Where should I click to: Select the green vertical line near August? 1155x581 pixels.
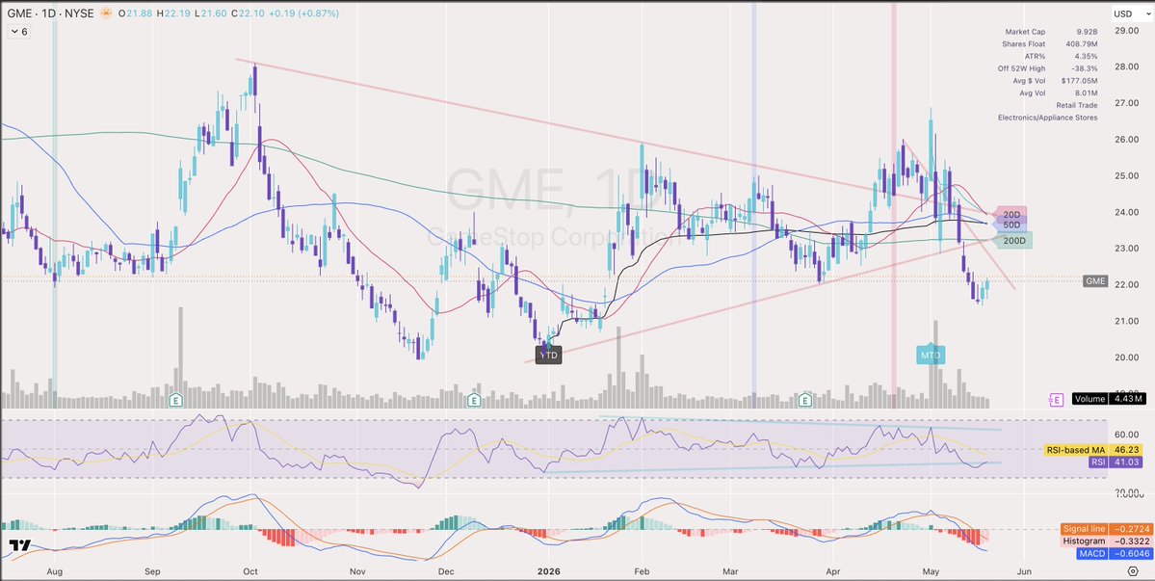(x=55, y=204)
